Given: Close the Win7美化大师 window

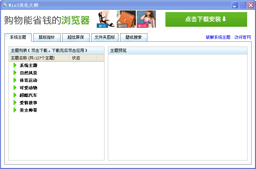Looking at the screenshot, I should coord(251,5).
